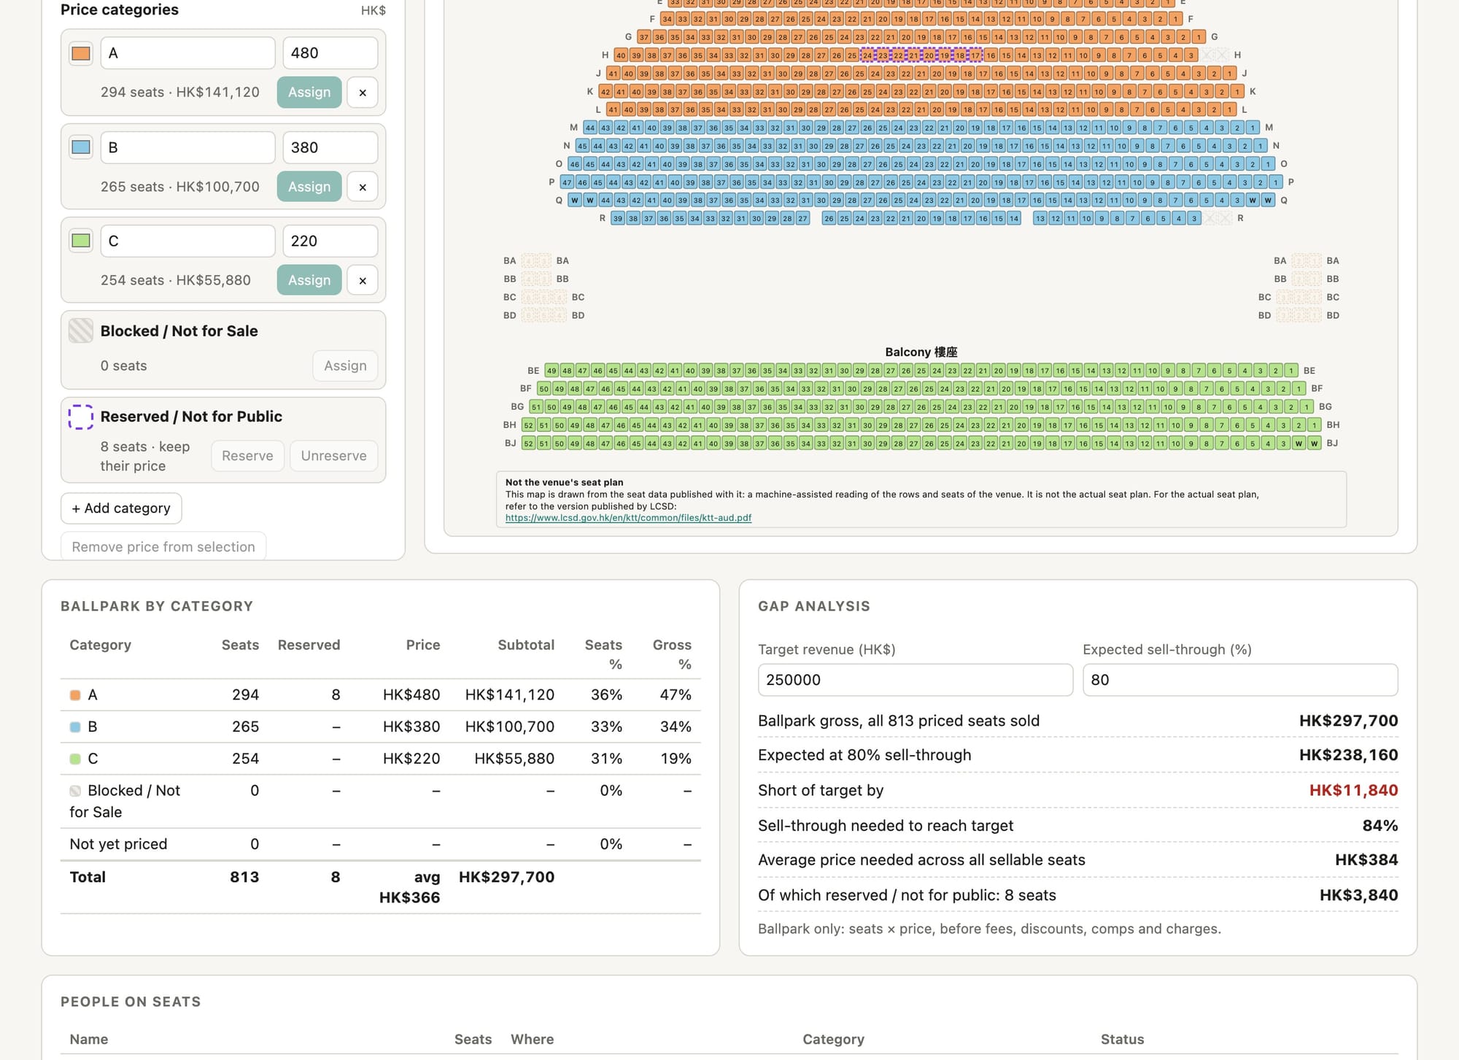Add a new price category
Screen dimensions: 1459x1060
[121, 508]
